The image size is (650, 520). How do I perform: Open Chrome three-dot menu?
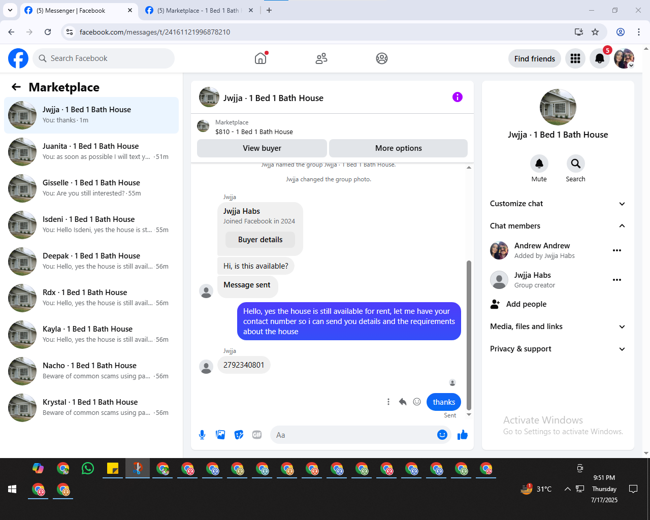tap(639, 32)
